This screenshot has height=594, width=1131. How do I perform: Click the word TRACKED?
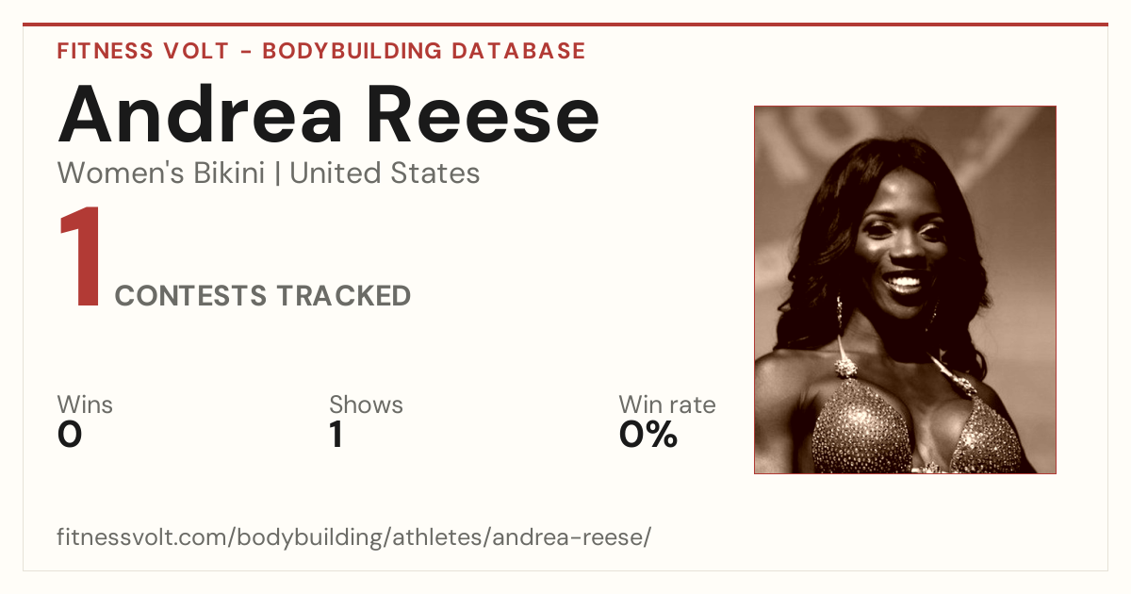click(x=343, y=296)
